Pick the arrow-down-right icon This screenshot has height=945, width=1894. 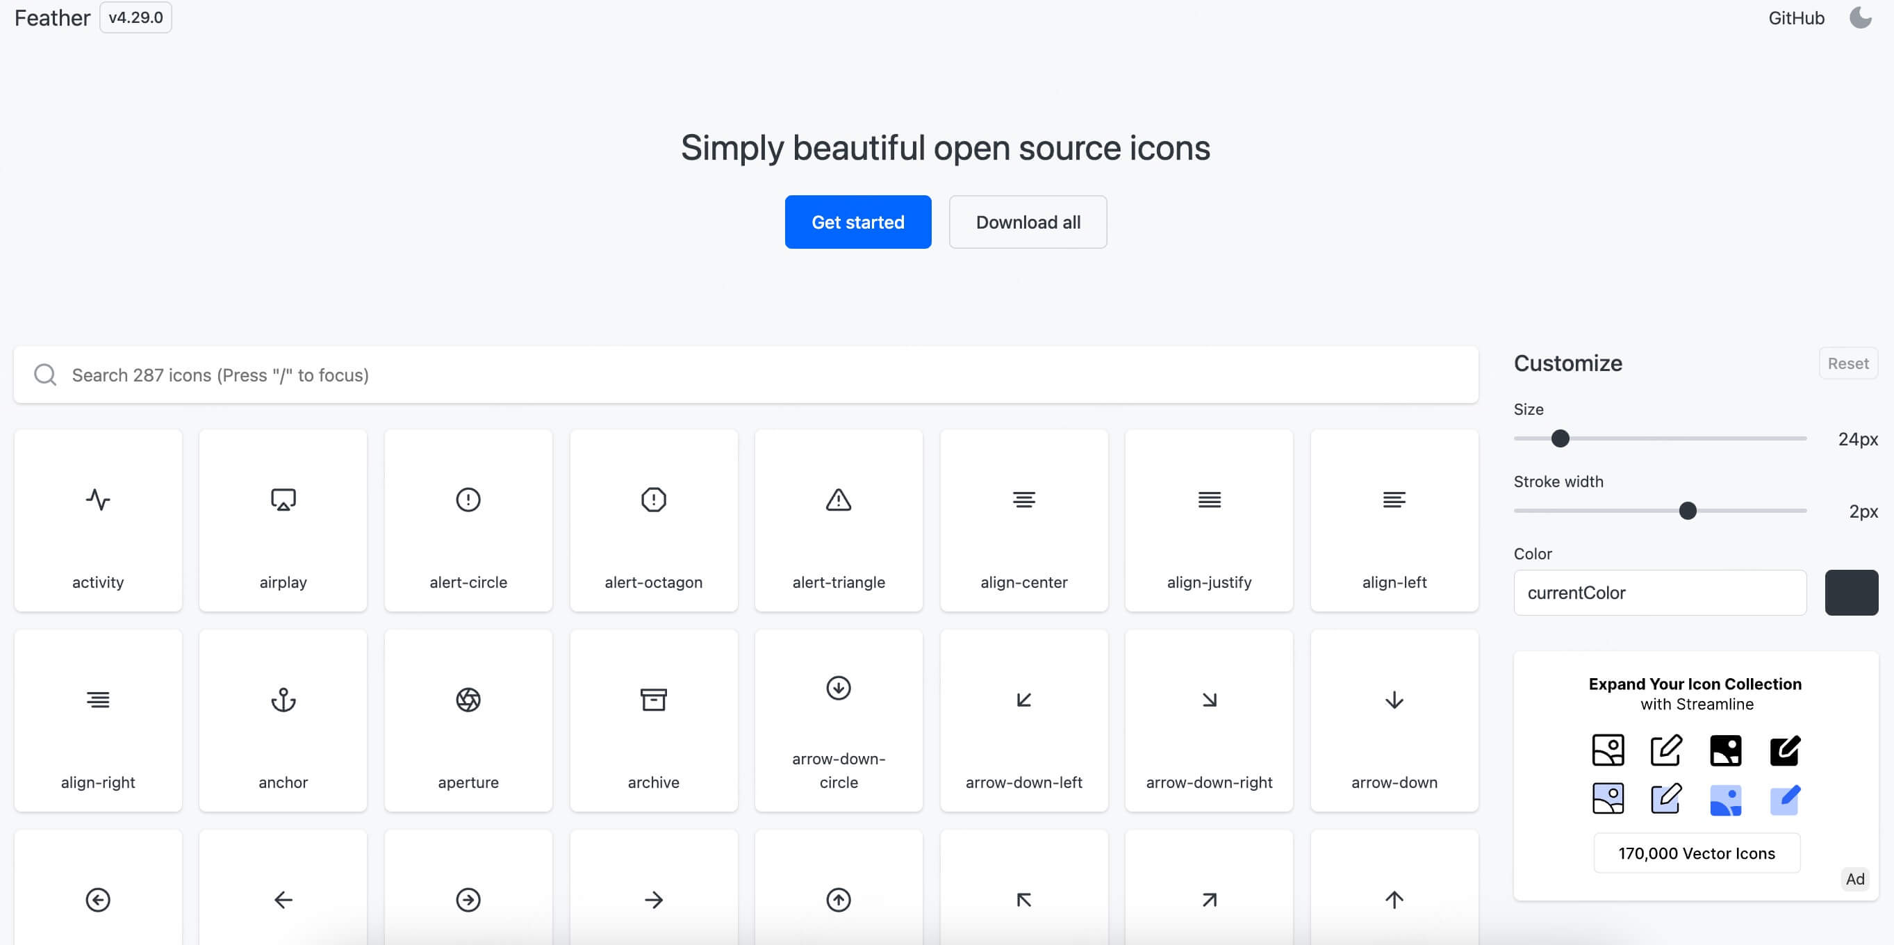tap(1210, 721)
